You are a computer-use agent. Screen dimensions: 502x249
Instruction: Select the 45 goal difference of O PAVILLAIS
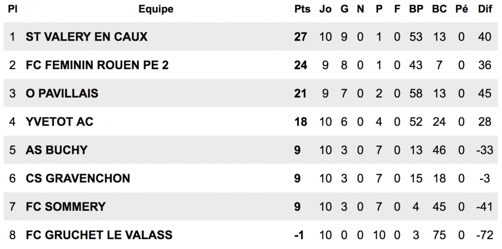485,94
